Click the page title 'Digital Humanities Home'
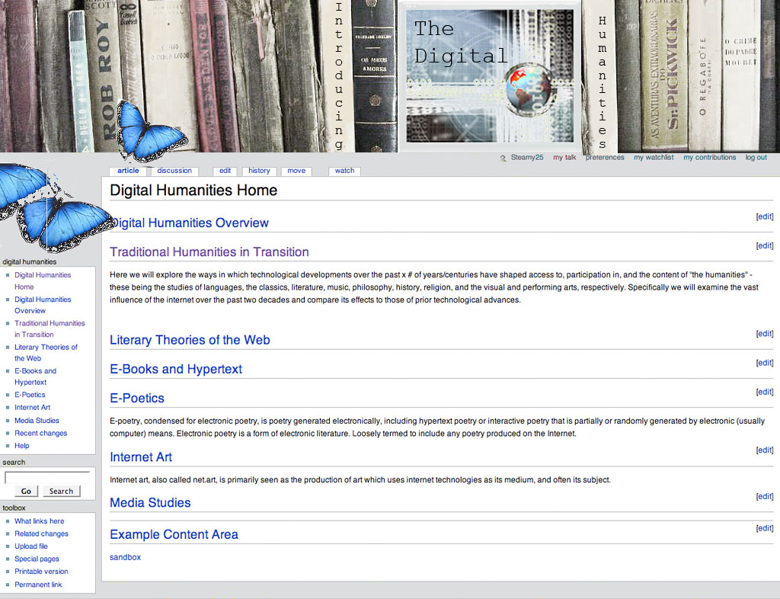The image size is (780, 599). pyautogui.click(x=193, y=190)
